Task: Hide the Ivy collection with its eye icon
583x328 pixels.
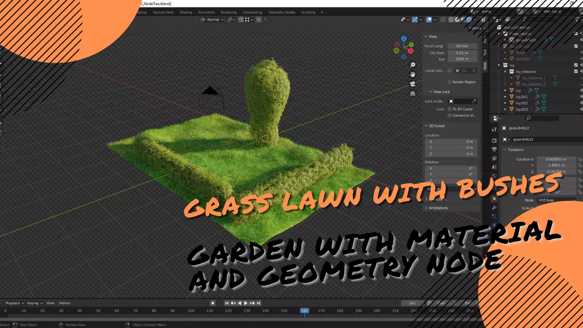Action: pos(581,65)
